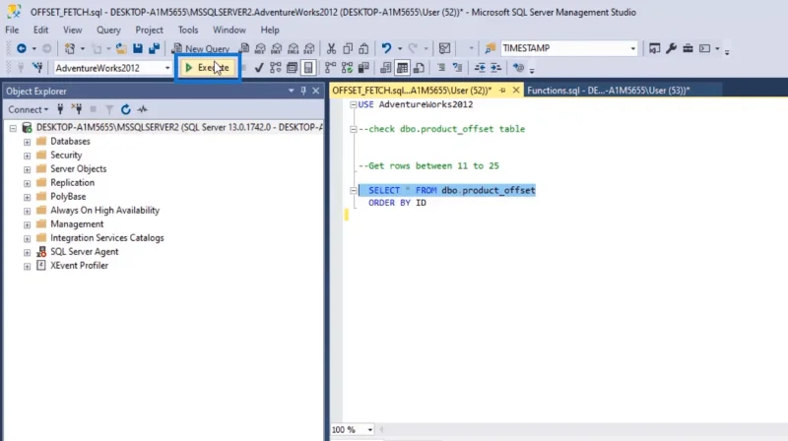The width and height of the screenshot is (788, 441).
Task: Click the Find in Files icon
Action: coord(490,48)
